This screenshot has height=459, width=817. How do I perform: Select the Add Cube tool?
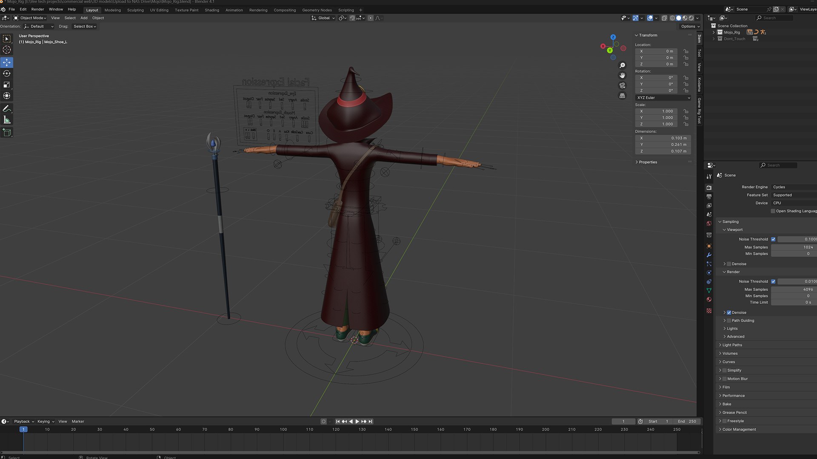7,133
